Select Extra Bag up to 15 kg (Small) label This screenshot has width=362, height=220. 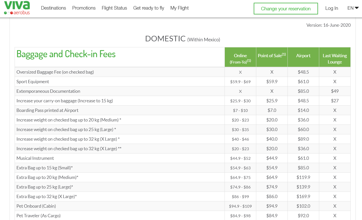coord(45,168)
